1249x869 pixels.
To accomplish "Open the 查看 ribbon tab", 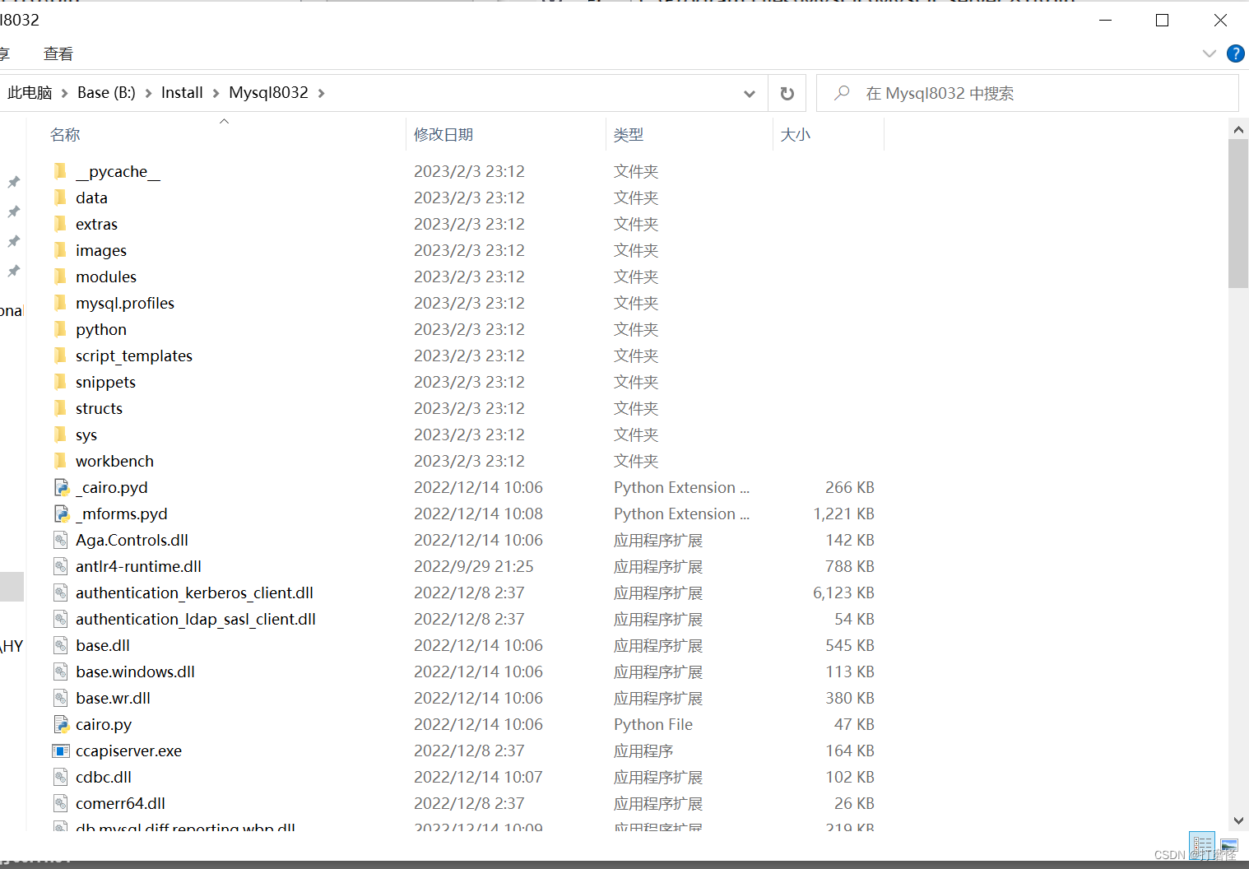I will coord(58,53).
